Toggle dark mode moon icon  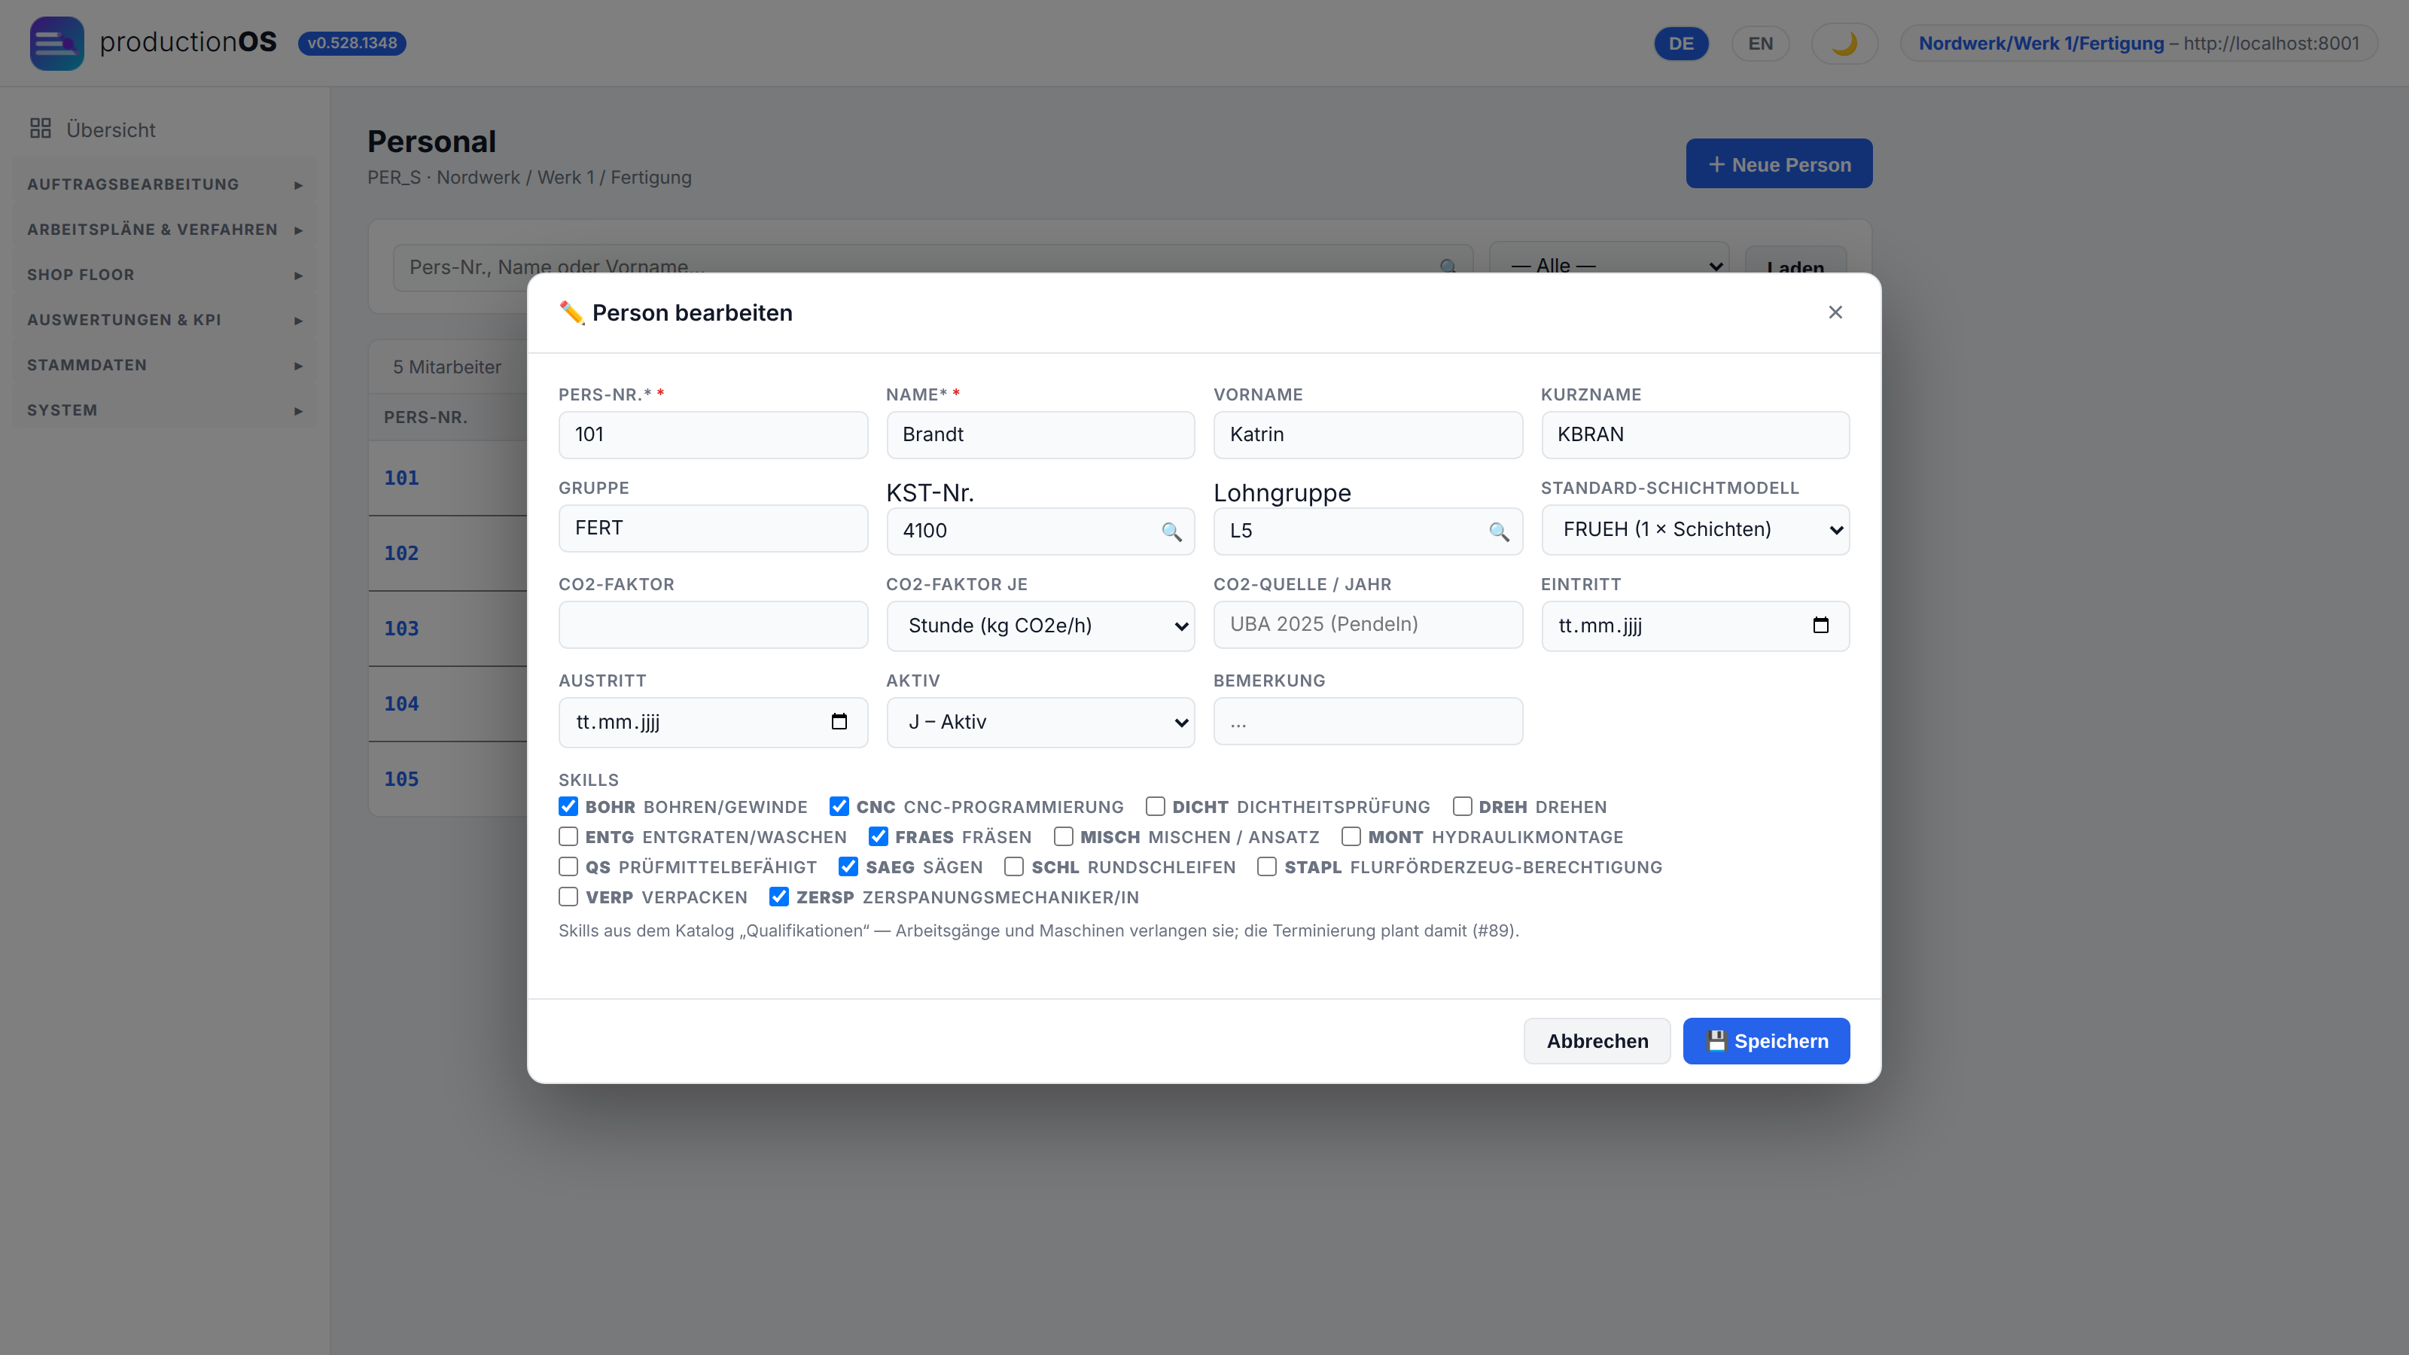[1844, 43]
